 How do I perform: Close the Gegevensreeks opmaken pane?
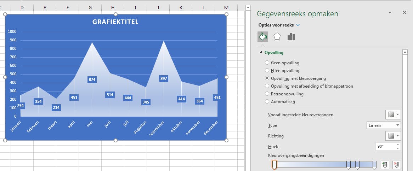tap(404, 12)
